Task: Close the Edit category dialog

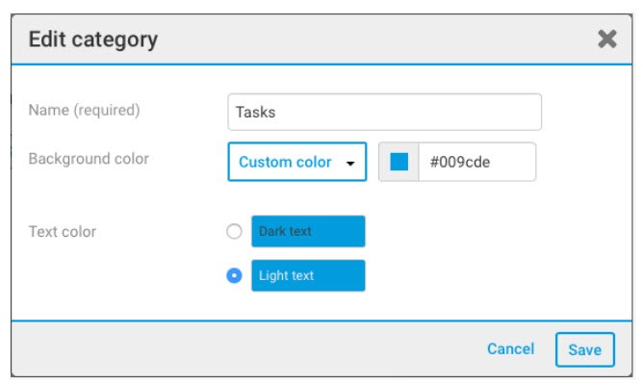Action: tap(606, 39)
